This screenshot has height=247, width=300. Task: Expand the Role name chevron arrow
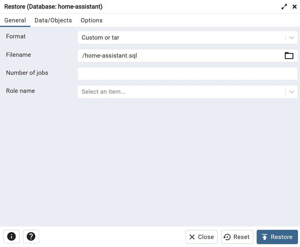(292, 92)
